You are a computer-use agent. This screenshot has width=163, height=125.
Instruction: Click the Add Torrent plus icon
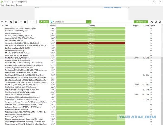pyautogui.click(x=2, y=22)
